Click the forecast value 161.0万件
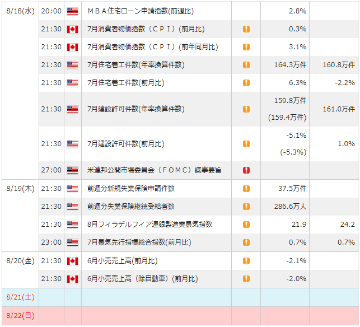Image resolution: width=360 pixels, height=327 pixels. (339, 109)
